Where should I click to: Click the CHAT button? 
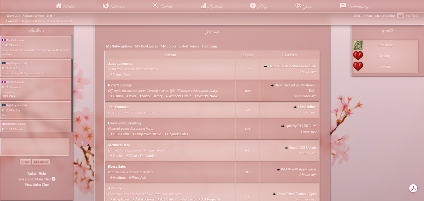tap(26, 162)
